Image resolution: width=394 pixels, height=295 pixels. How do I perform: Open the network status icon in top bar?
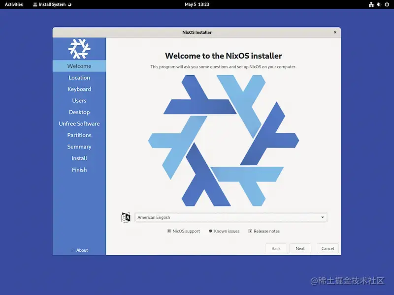click(x=371, y=4)
